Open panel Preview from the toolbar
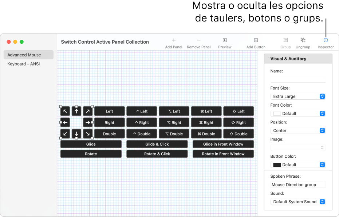Image resolution: width=339 pixels, height=217 pixels. click(x=225, y=40)
